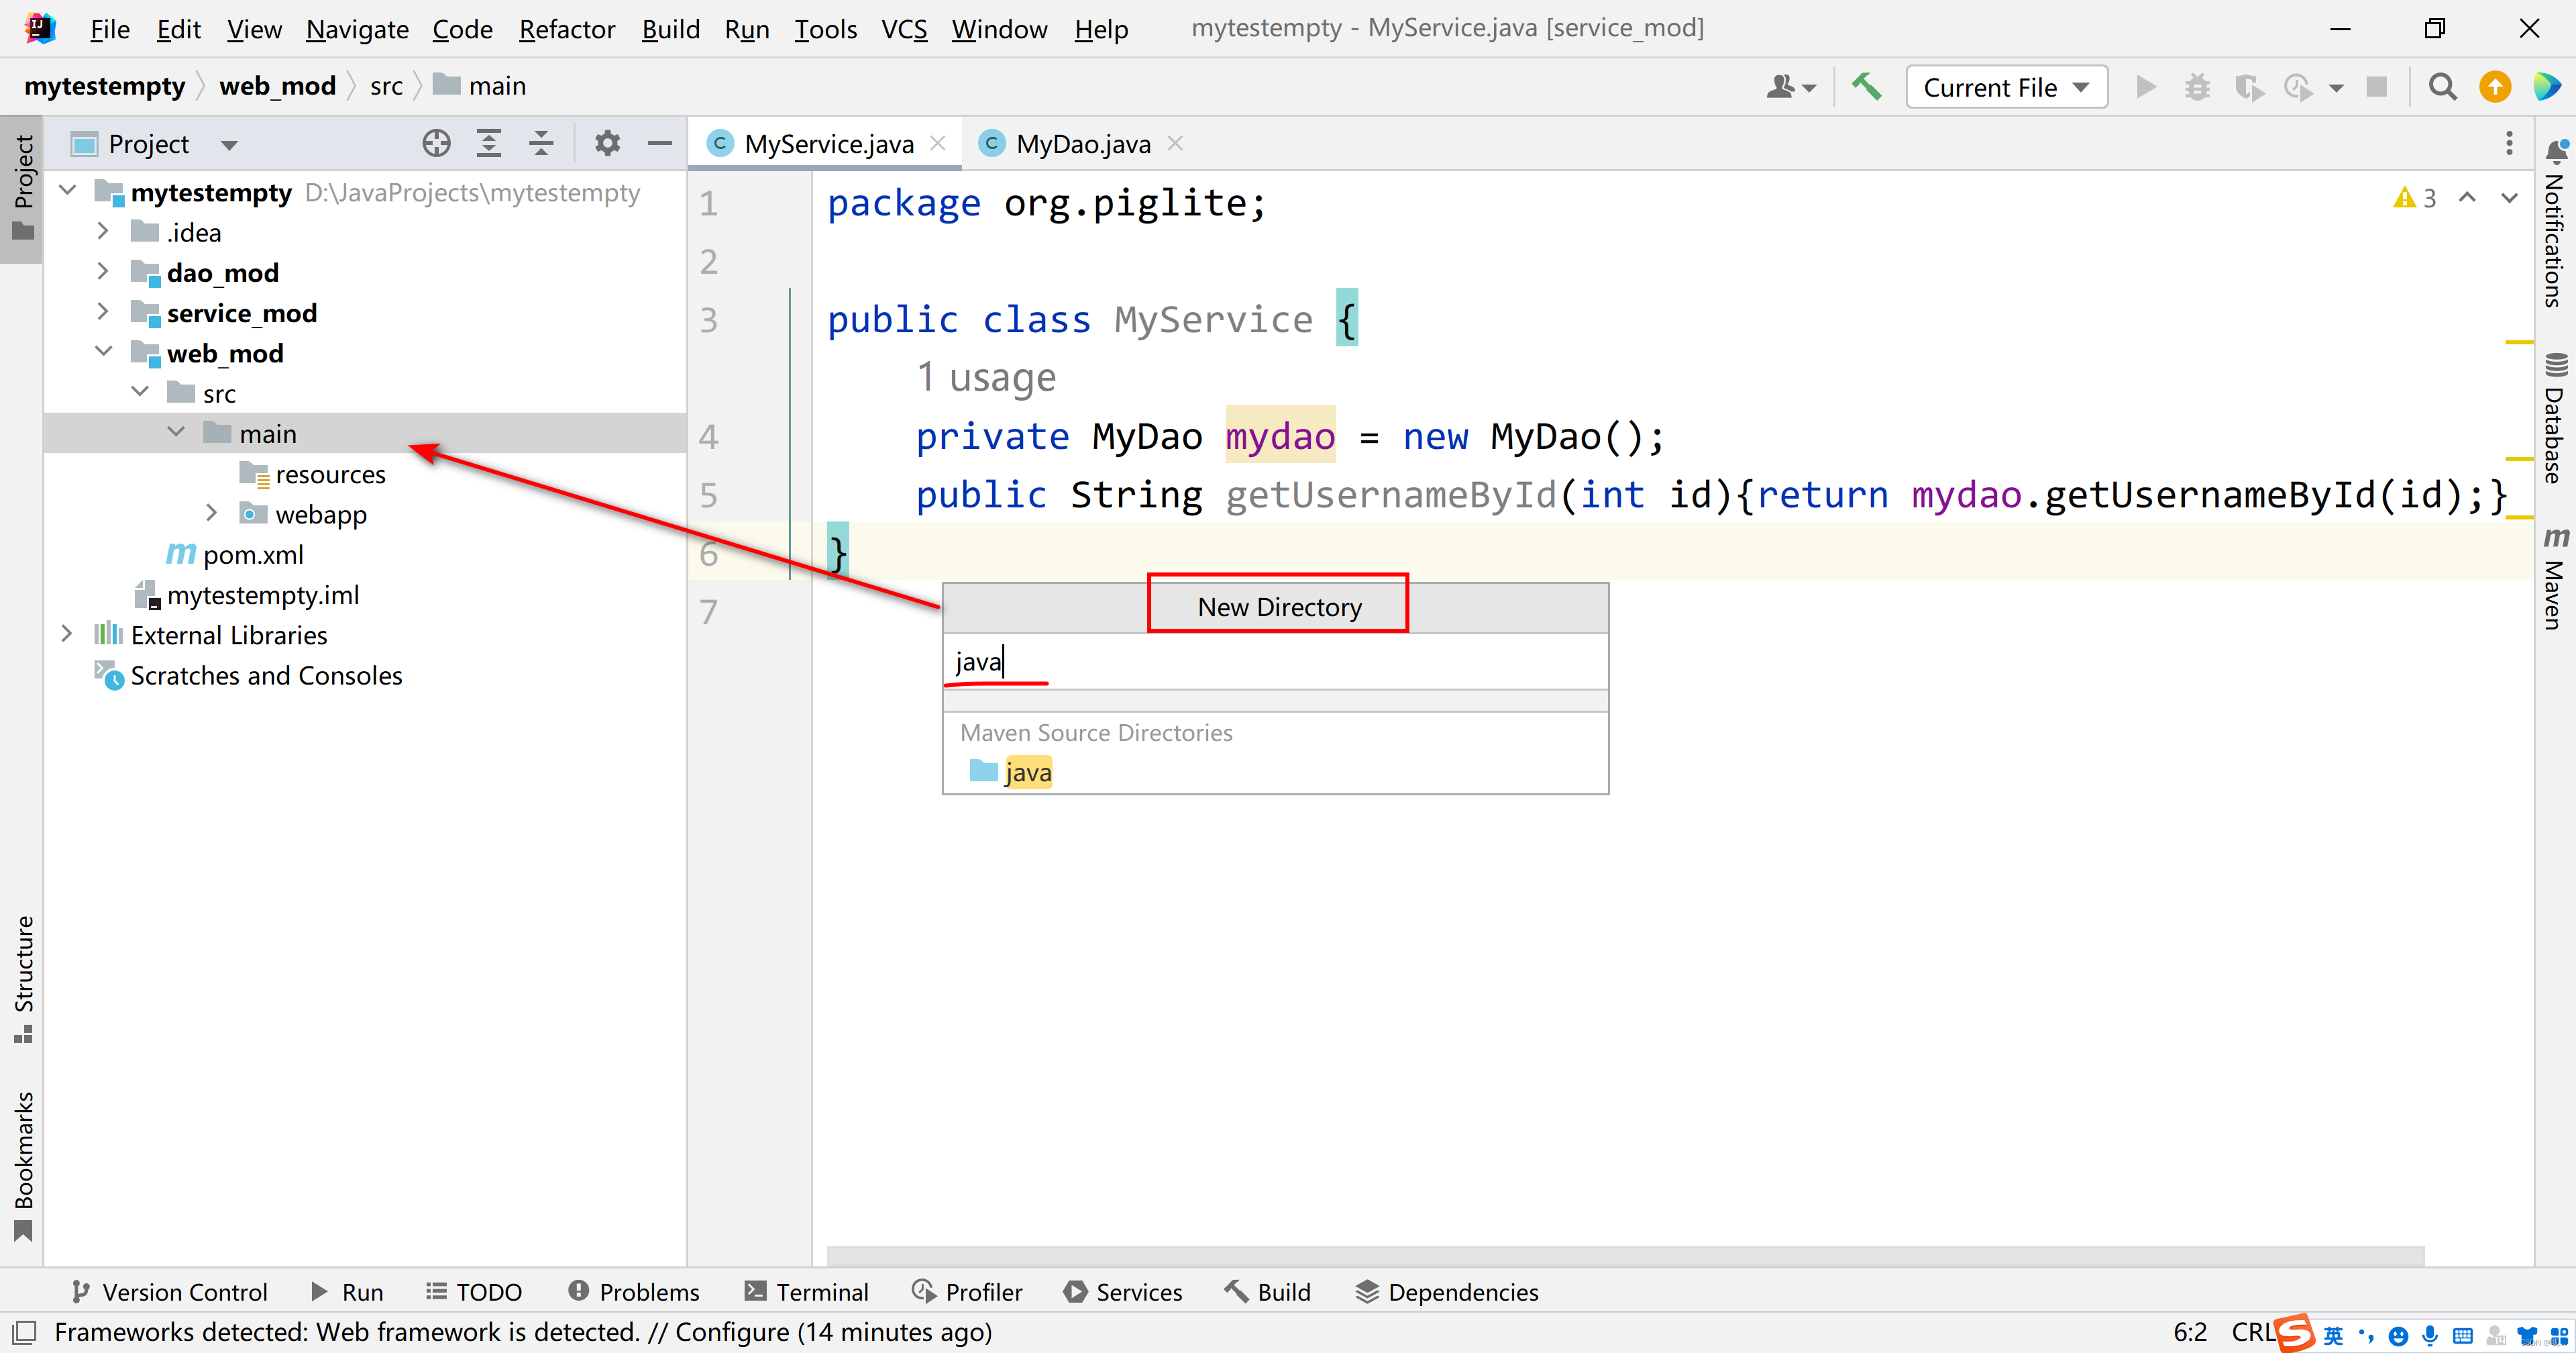This screenshot has height=1353, width=2576.
Task: Click Select Opened File target icon
Action: point(436,144)
